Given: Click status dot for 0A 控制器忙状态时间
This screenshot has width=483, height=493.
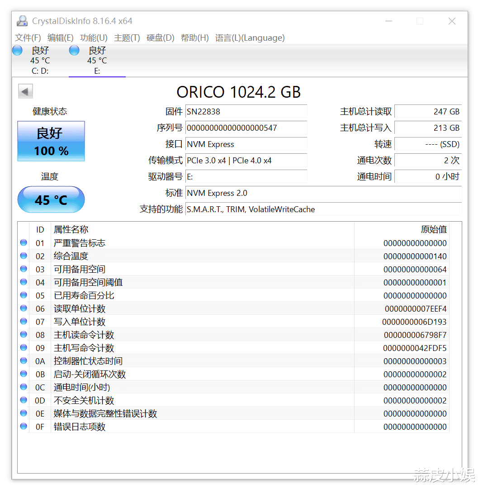Looking at the screenshot, I should click(24, 361).
